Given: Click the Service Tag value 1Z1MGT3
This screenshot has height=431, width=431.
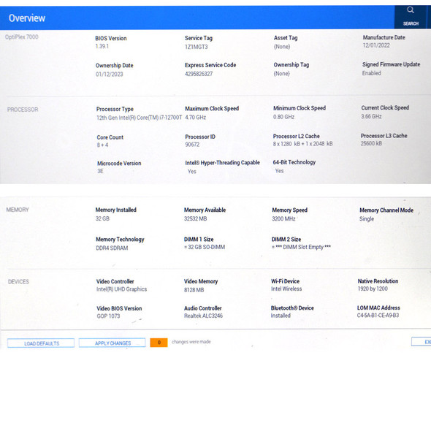Looking at the screenshot, I should pos(197,47).
